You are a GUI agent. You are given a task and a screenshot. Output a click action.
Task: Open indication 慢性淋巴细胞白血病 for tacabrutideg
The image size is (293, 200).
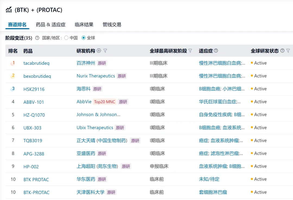[222, 63]
